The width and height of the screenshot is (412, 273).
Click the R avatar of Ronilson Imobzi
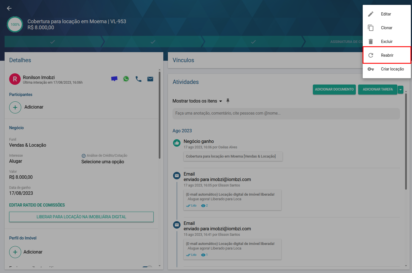point(15,79)
